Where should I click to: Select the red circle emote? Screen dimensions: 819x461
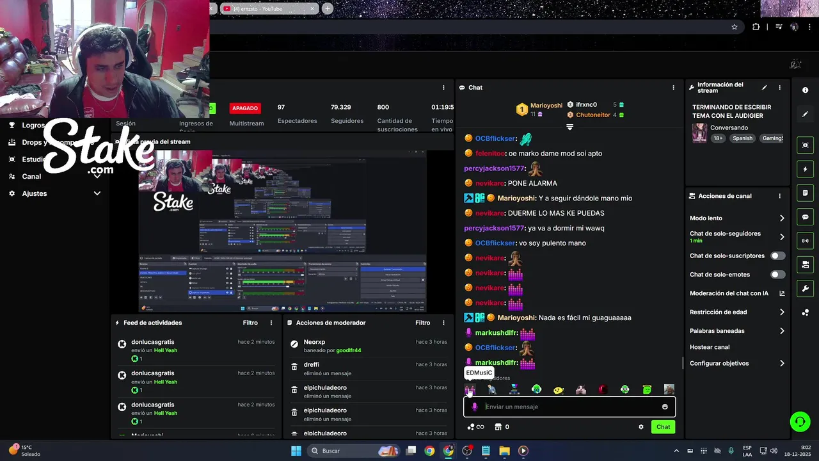click(x=603, y=389)
